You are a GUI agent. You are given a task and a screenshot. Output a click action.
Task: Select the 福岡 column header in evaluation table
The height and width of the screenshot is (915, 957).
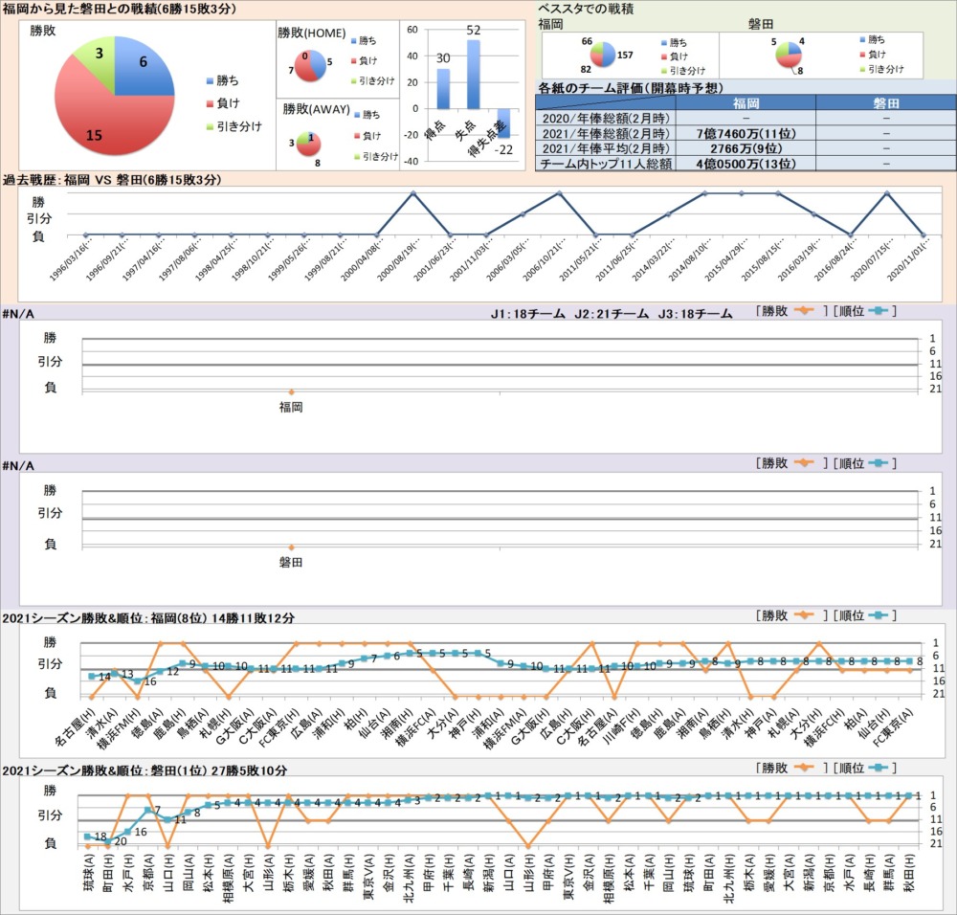[x=747, y=102]
